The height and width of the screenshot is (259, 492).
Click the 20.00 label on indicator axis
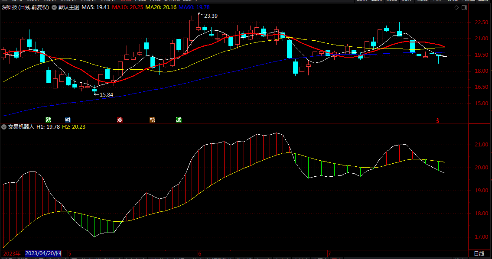tap(481, 168)
